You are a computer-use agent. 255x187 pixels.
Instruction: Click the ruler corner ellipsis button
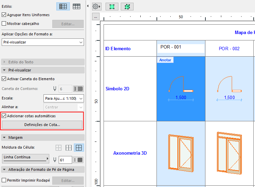[x=96, y=17]
